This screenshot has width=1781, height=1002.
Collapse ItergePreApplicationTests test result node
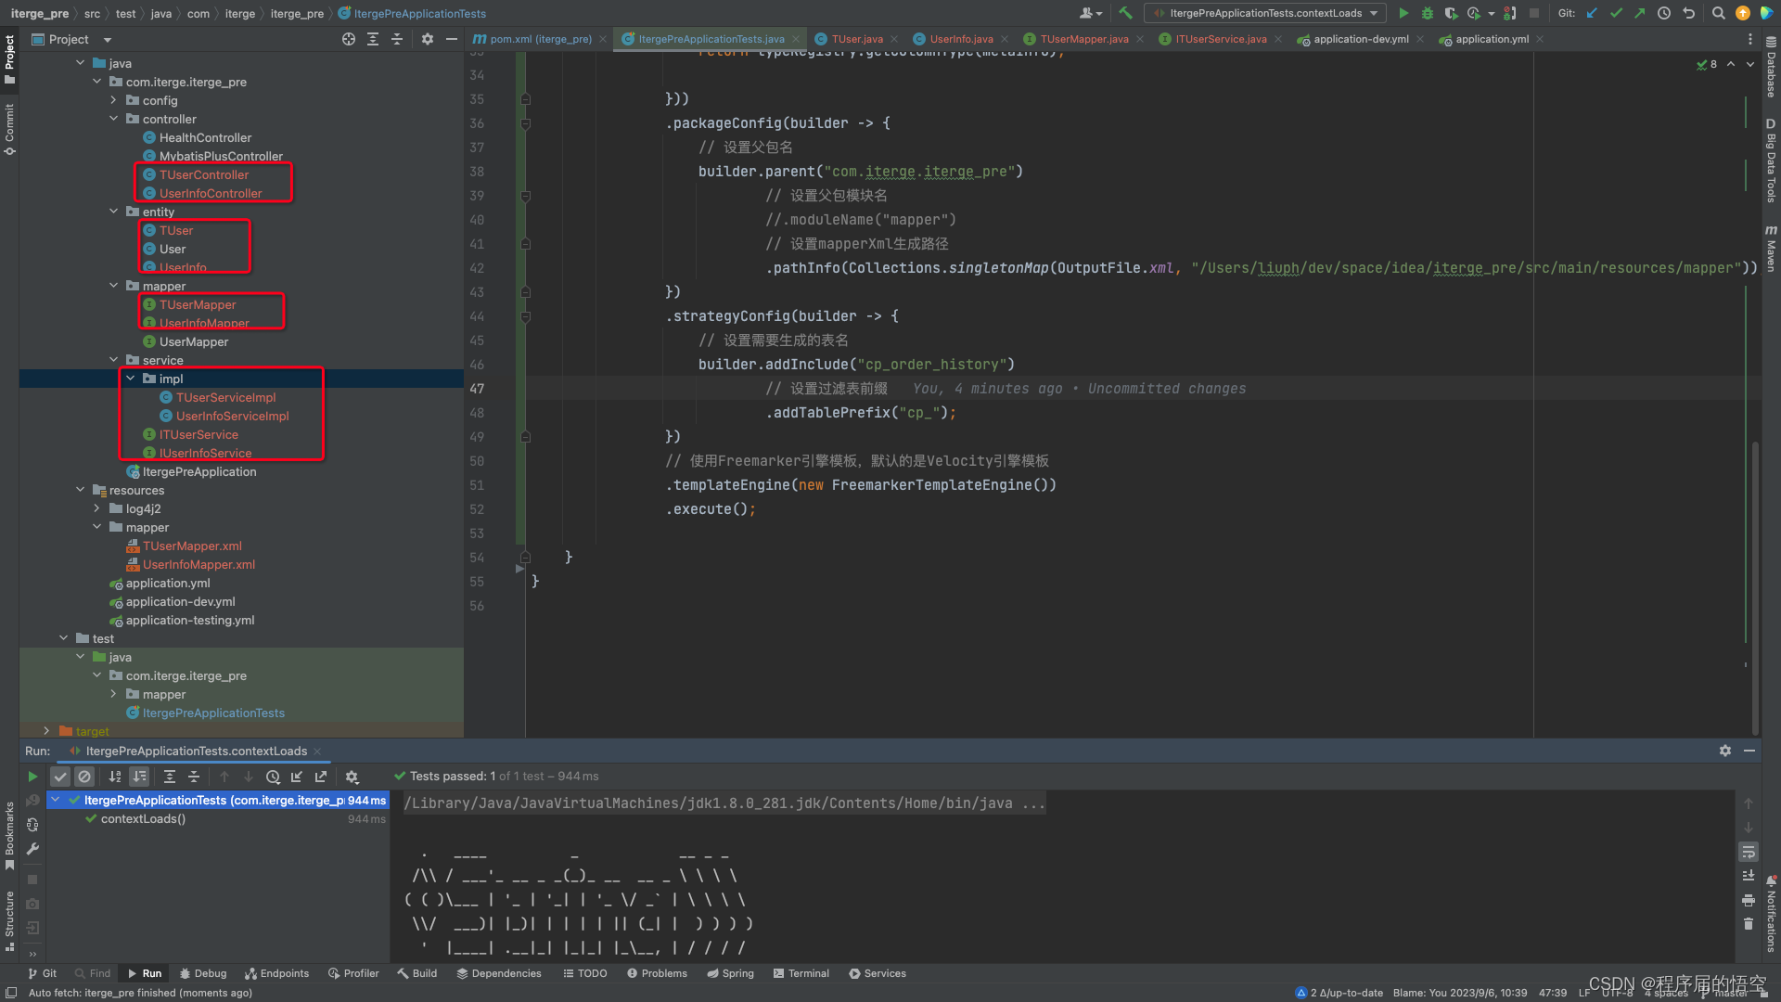[x=56, y=800]
